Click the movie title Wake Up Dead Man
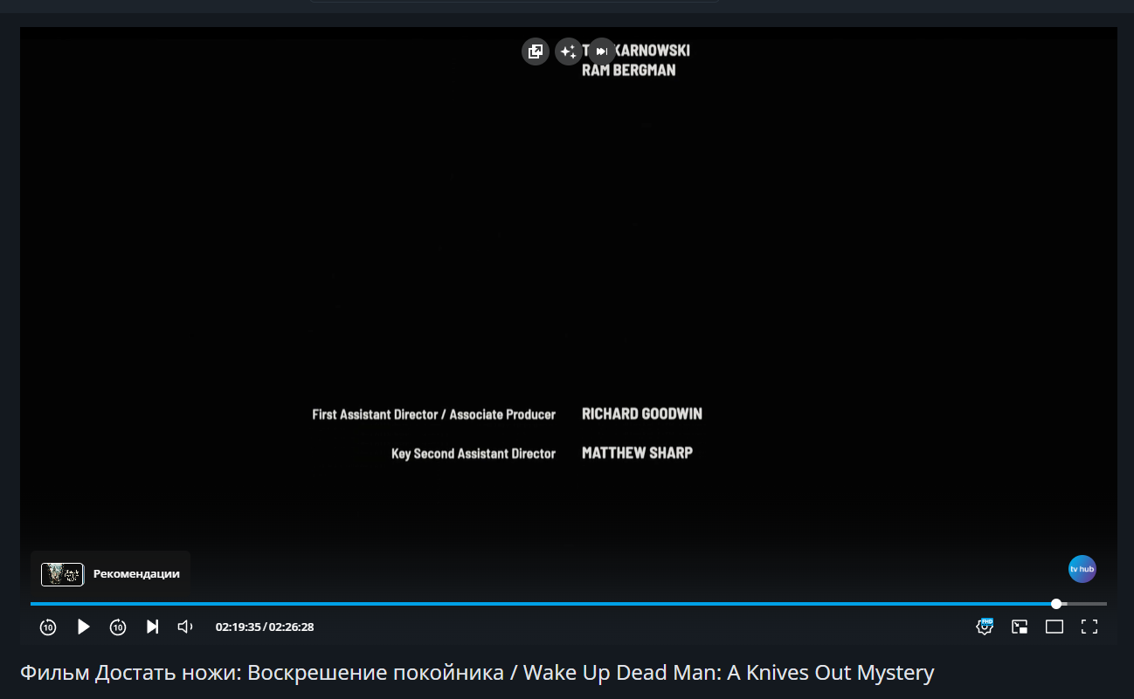Image resolution: width=1134 pixels, height=699 pixels. (478, 673)
